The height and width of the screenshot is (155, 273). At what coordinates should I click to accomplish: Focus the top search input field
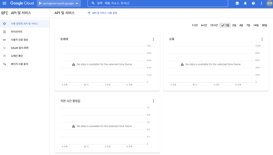[x=158, y=3]
